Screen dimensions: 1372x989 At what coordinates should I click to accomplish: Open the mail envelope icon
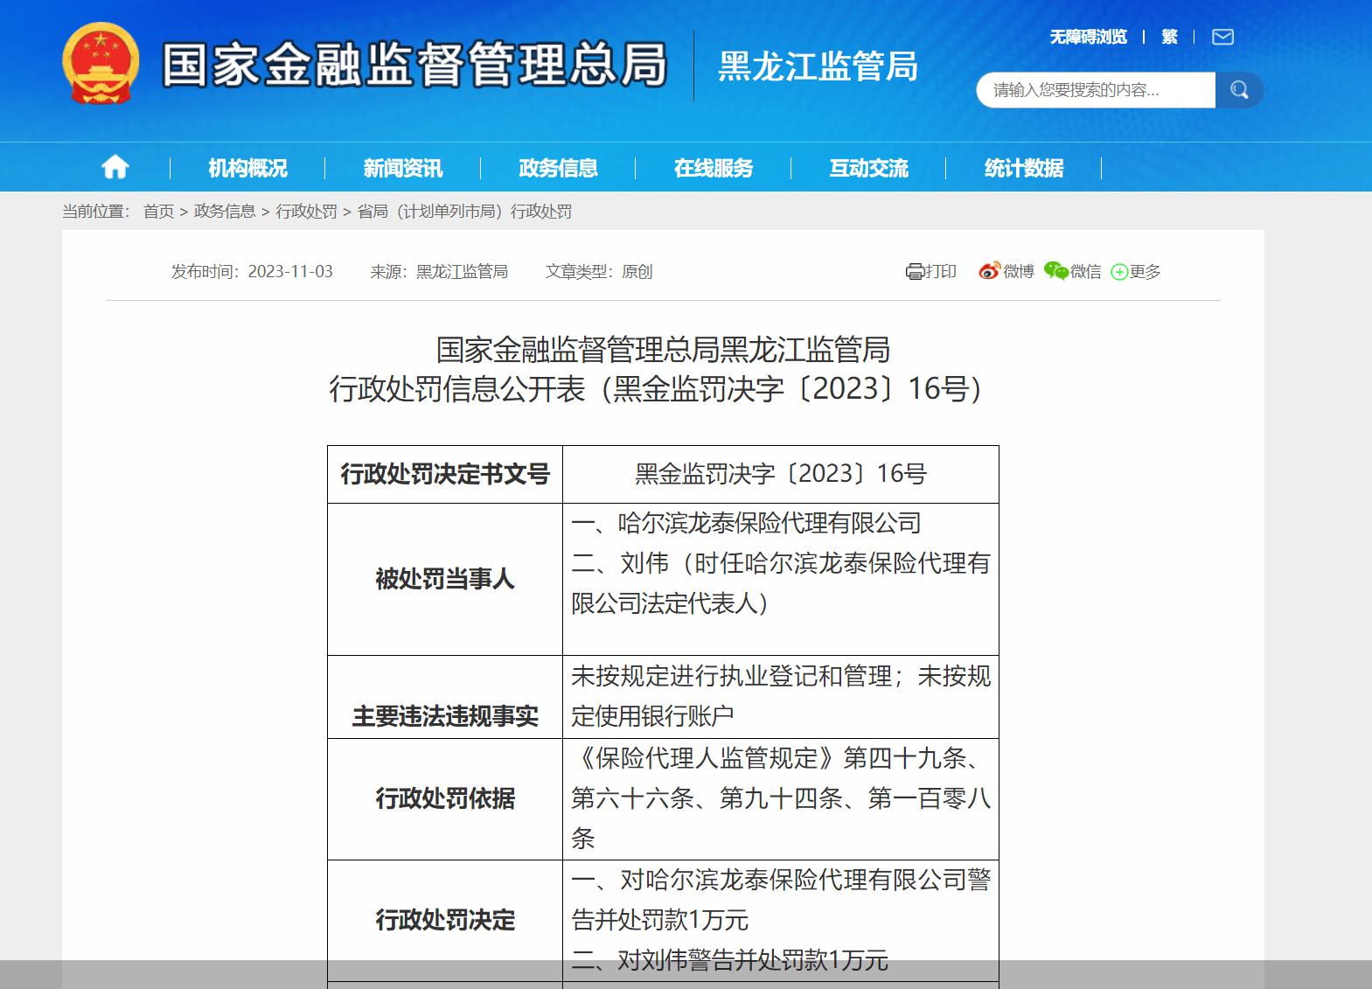tap(1222, 37)
